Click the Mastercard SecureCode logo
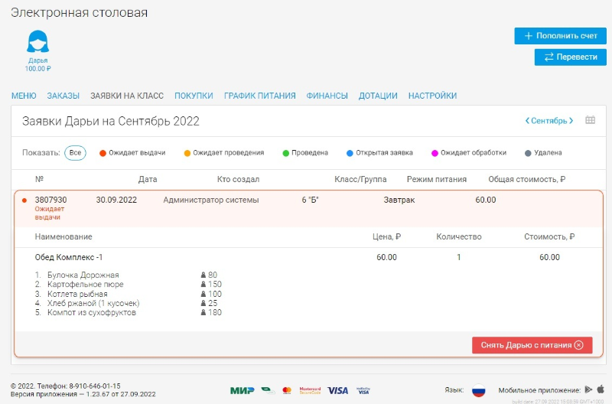 (310, 390)
